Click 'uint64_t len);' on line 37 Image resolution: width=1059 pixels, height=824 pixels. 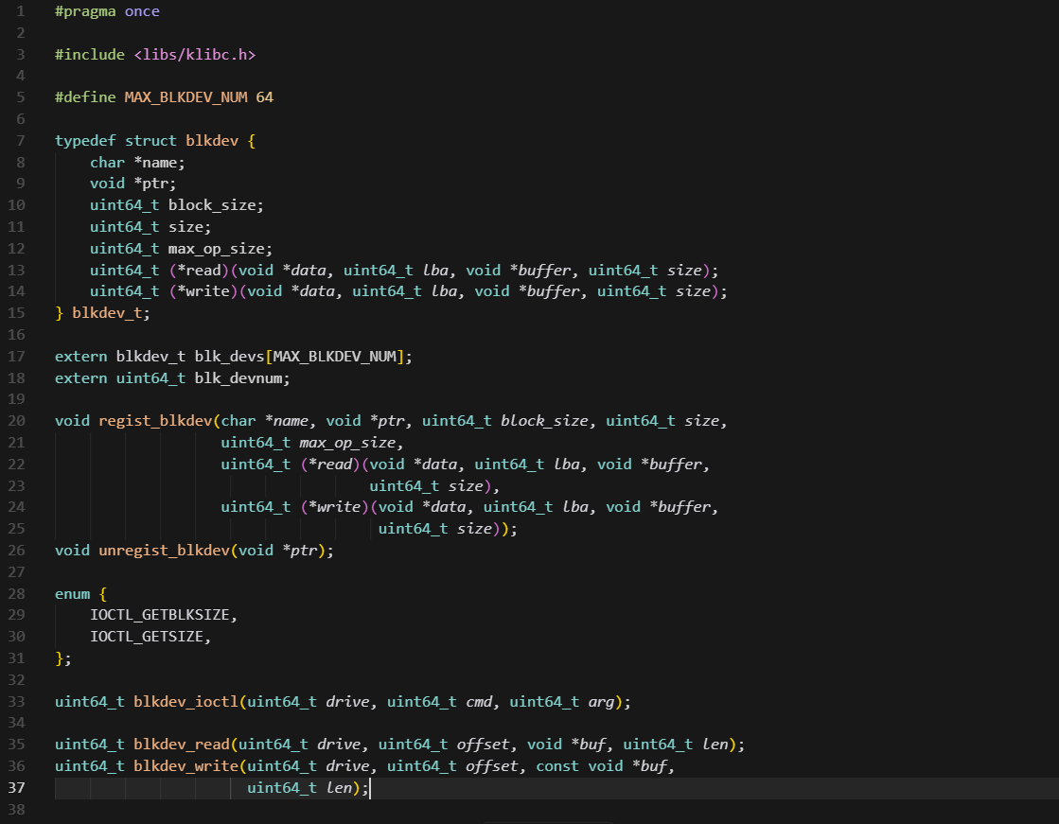point(308,788)
